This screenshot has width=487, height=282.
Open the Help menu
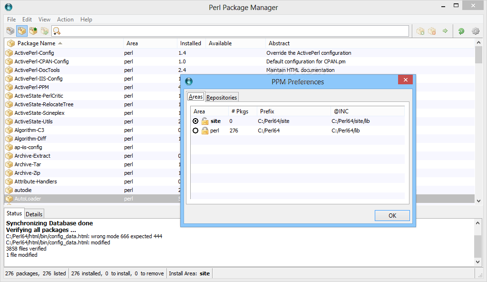[x=87, y=20]
